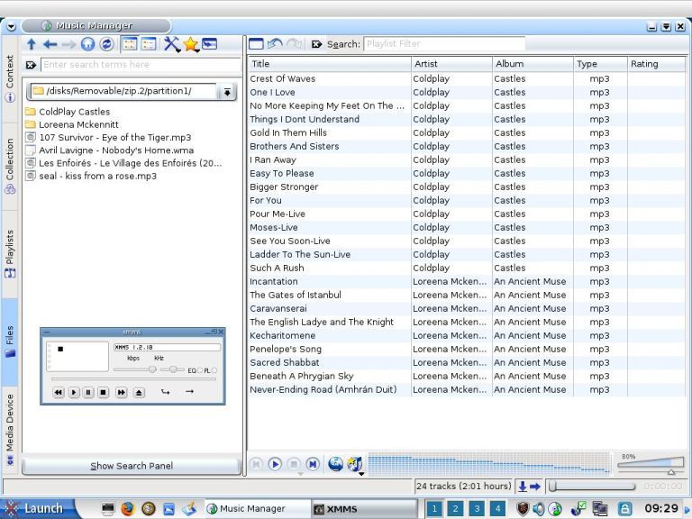Toggle XMMS repeat straight arrow icon
The width and height of the screenshot is (692, 519).
point(189,391)
